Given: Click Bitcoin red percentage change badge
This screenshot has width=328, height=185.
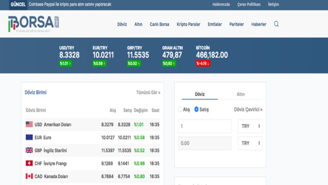Looking at the screenshot, I should click(x=203, y=63).
